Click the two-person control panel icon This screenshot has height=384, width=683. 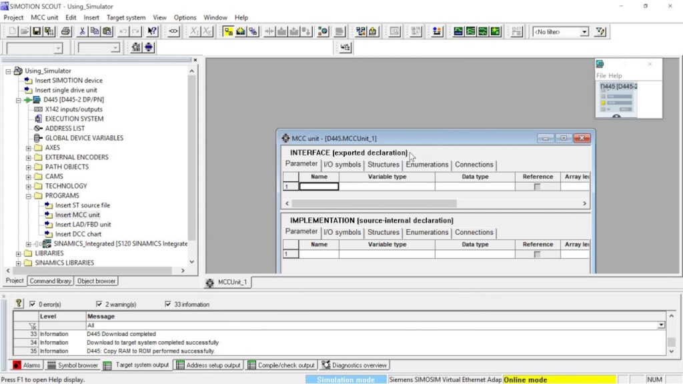437,31
